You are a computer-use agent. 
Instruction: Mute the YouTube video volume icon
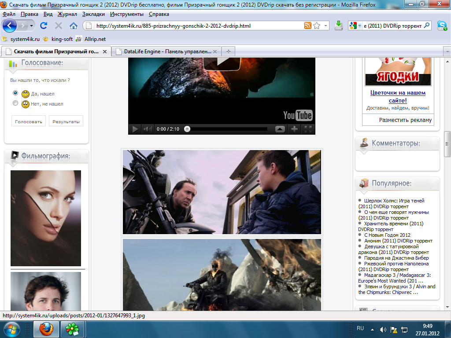(x=148, y=129)
